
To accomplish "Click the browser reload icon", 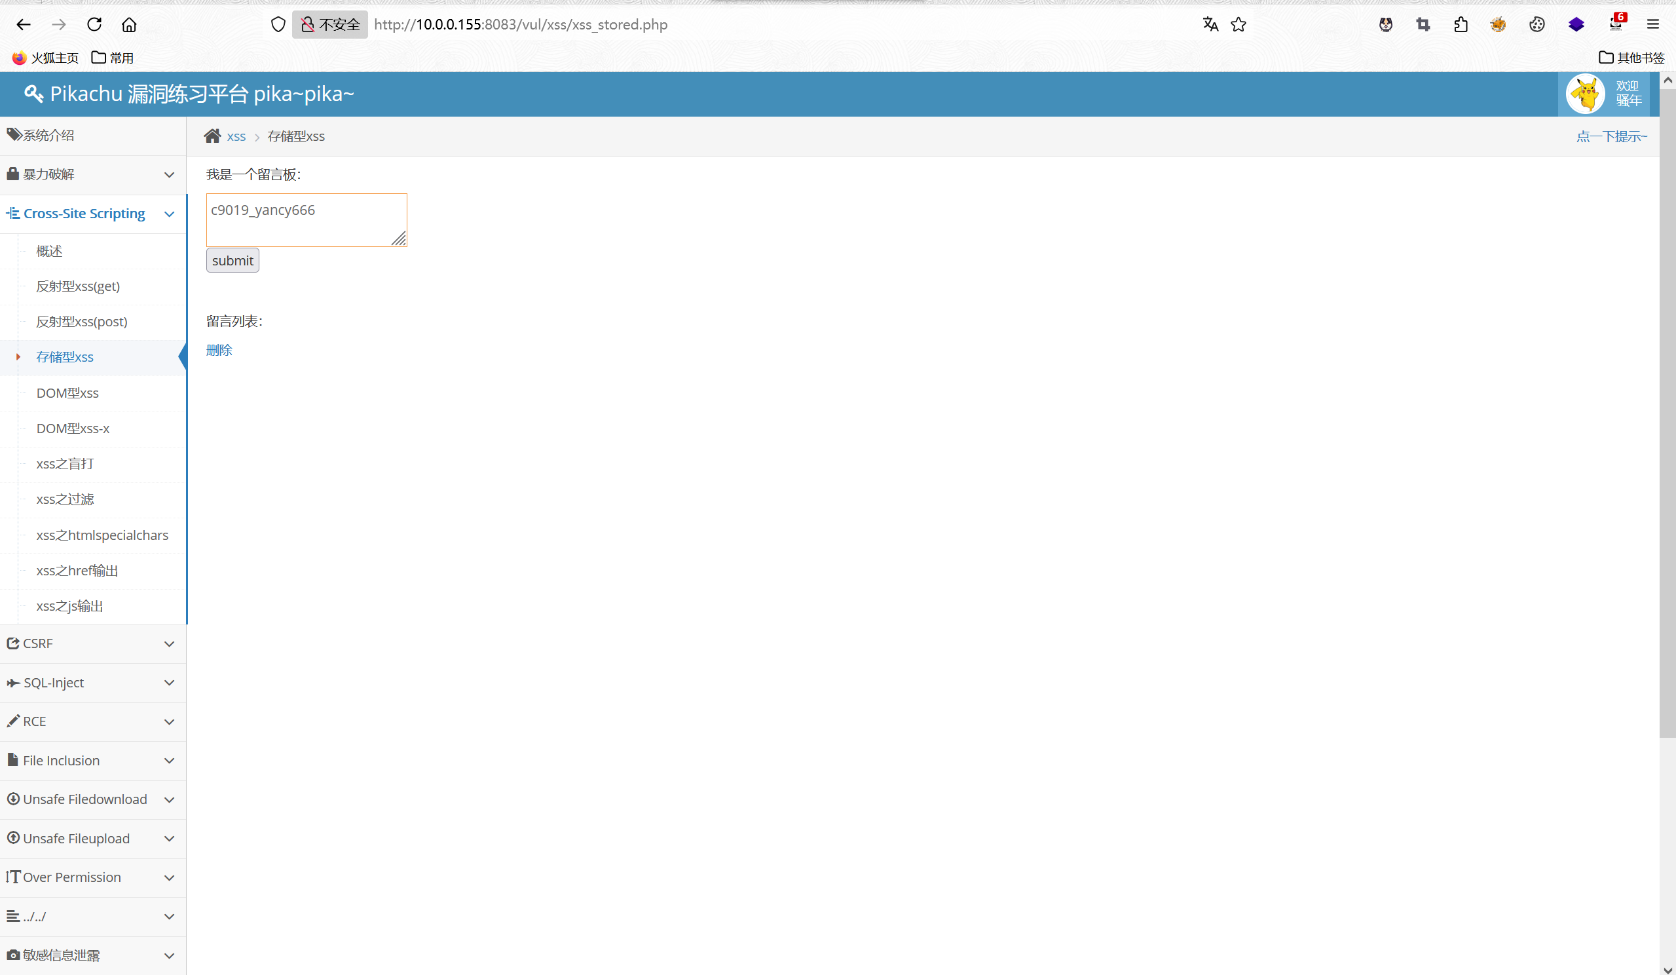I will coord(94,25).
